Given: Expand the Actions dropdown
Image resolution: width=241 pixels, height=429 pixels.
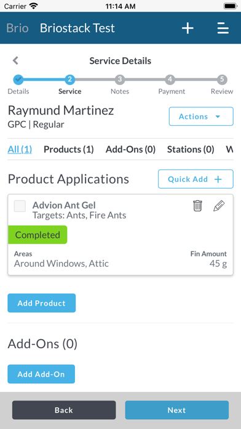Looking at the screenshot, I should pos(201,116).
